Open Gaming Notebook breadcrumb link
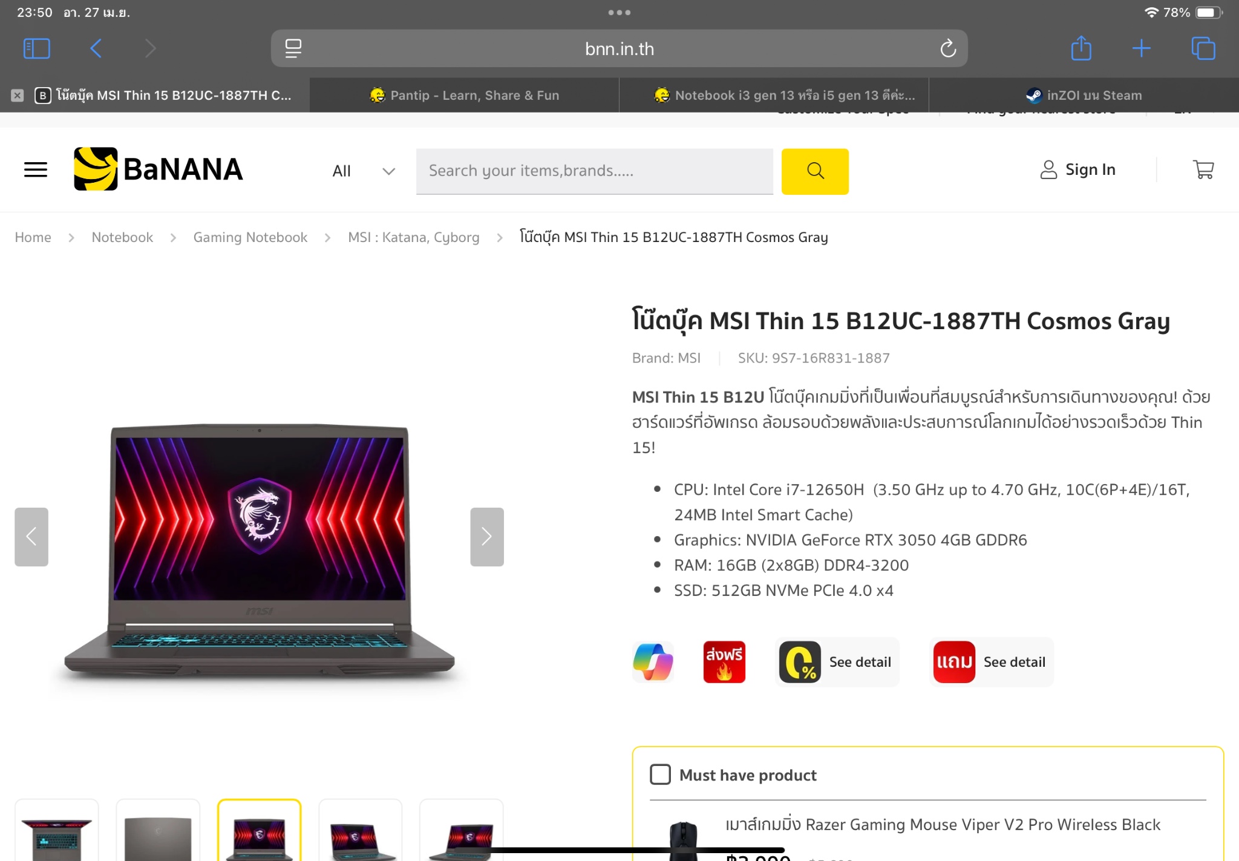The height and width of the screenshot is (861, 1239). [250, 237]
